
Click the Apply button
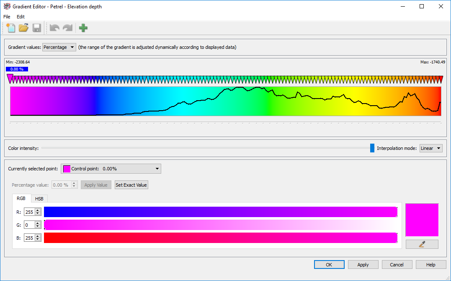click(363, 265)
